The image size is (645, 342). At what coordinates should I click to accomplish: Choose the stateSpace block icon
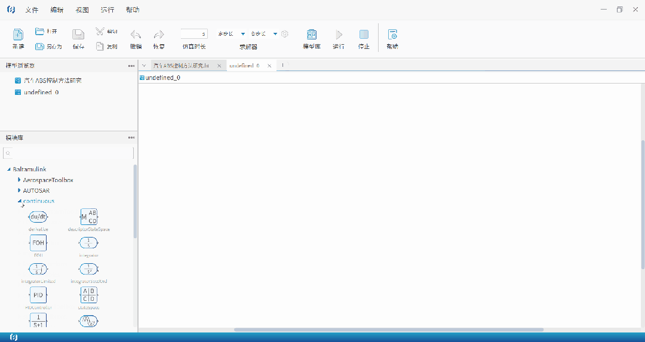tap(88, 295)
